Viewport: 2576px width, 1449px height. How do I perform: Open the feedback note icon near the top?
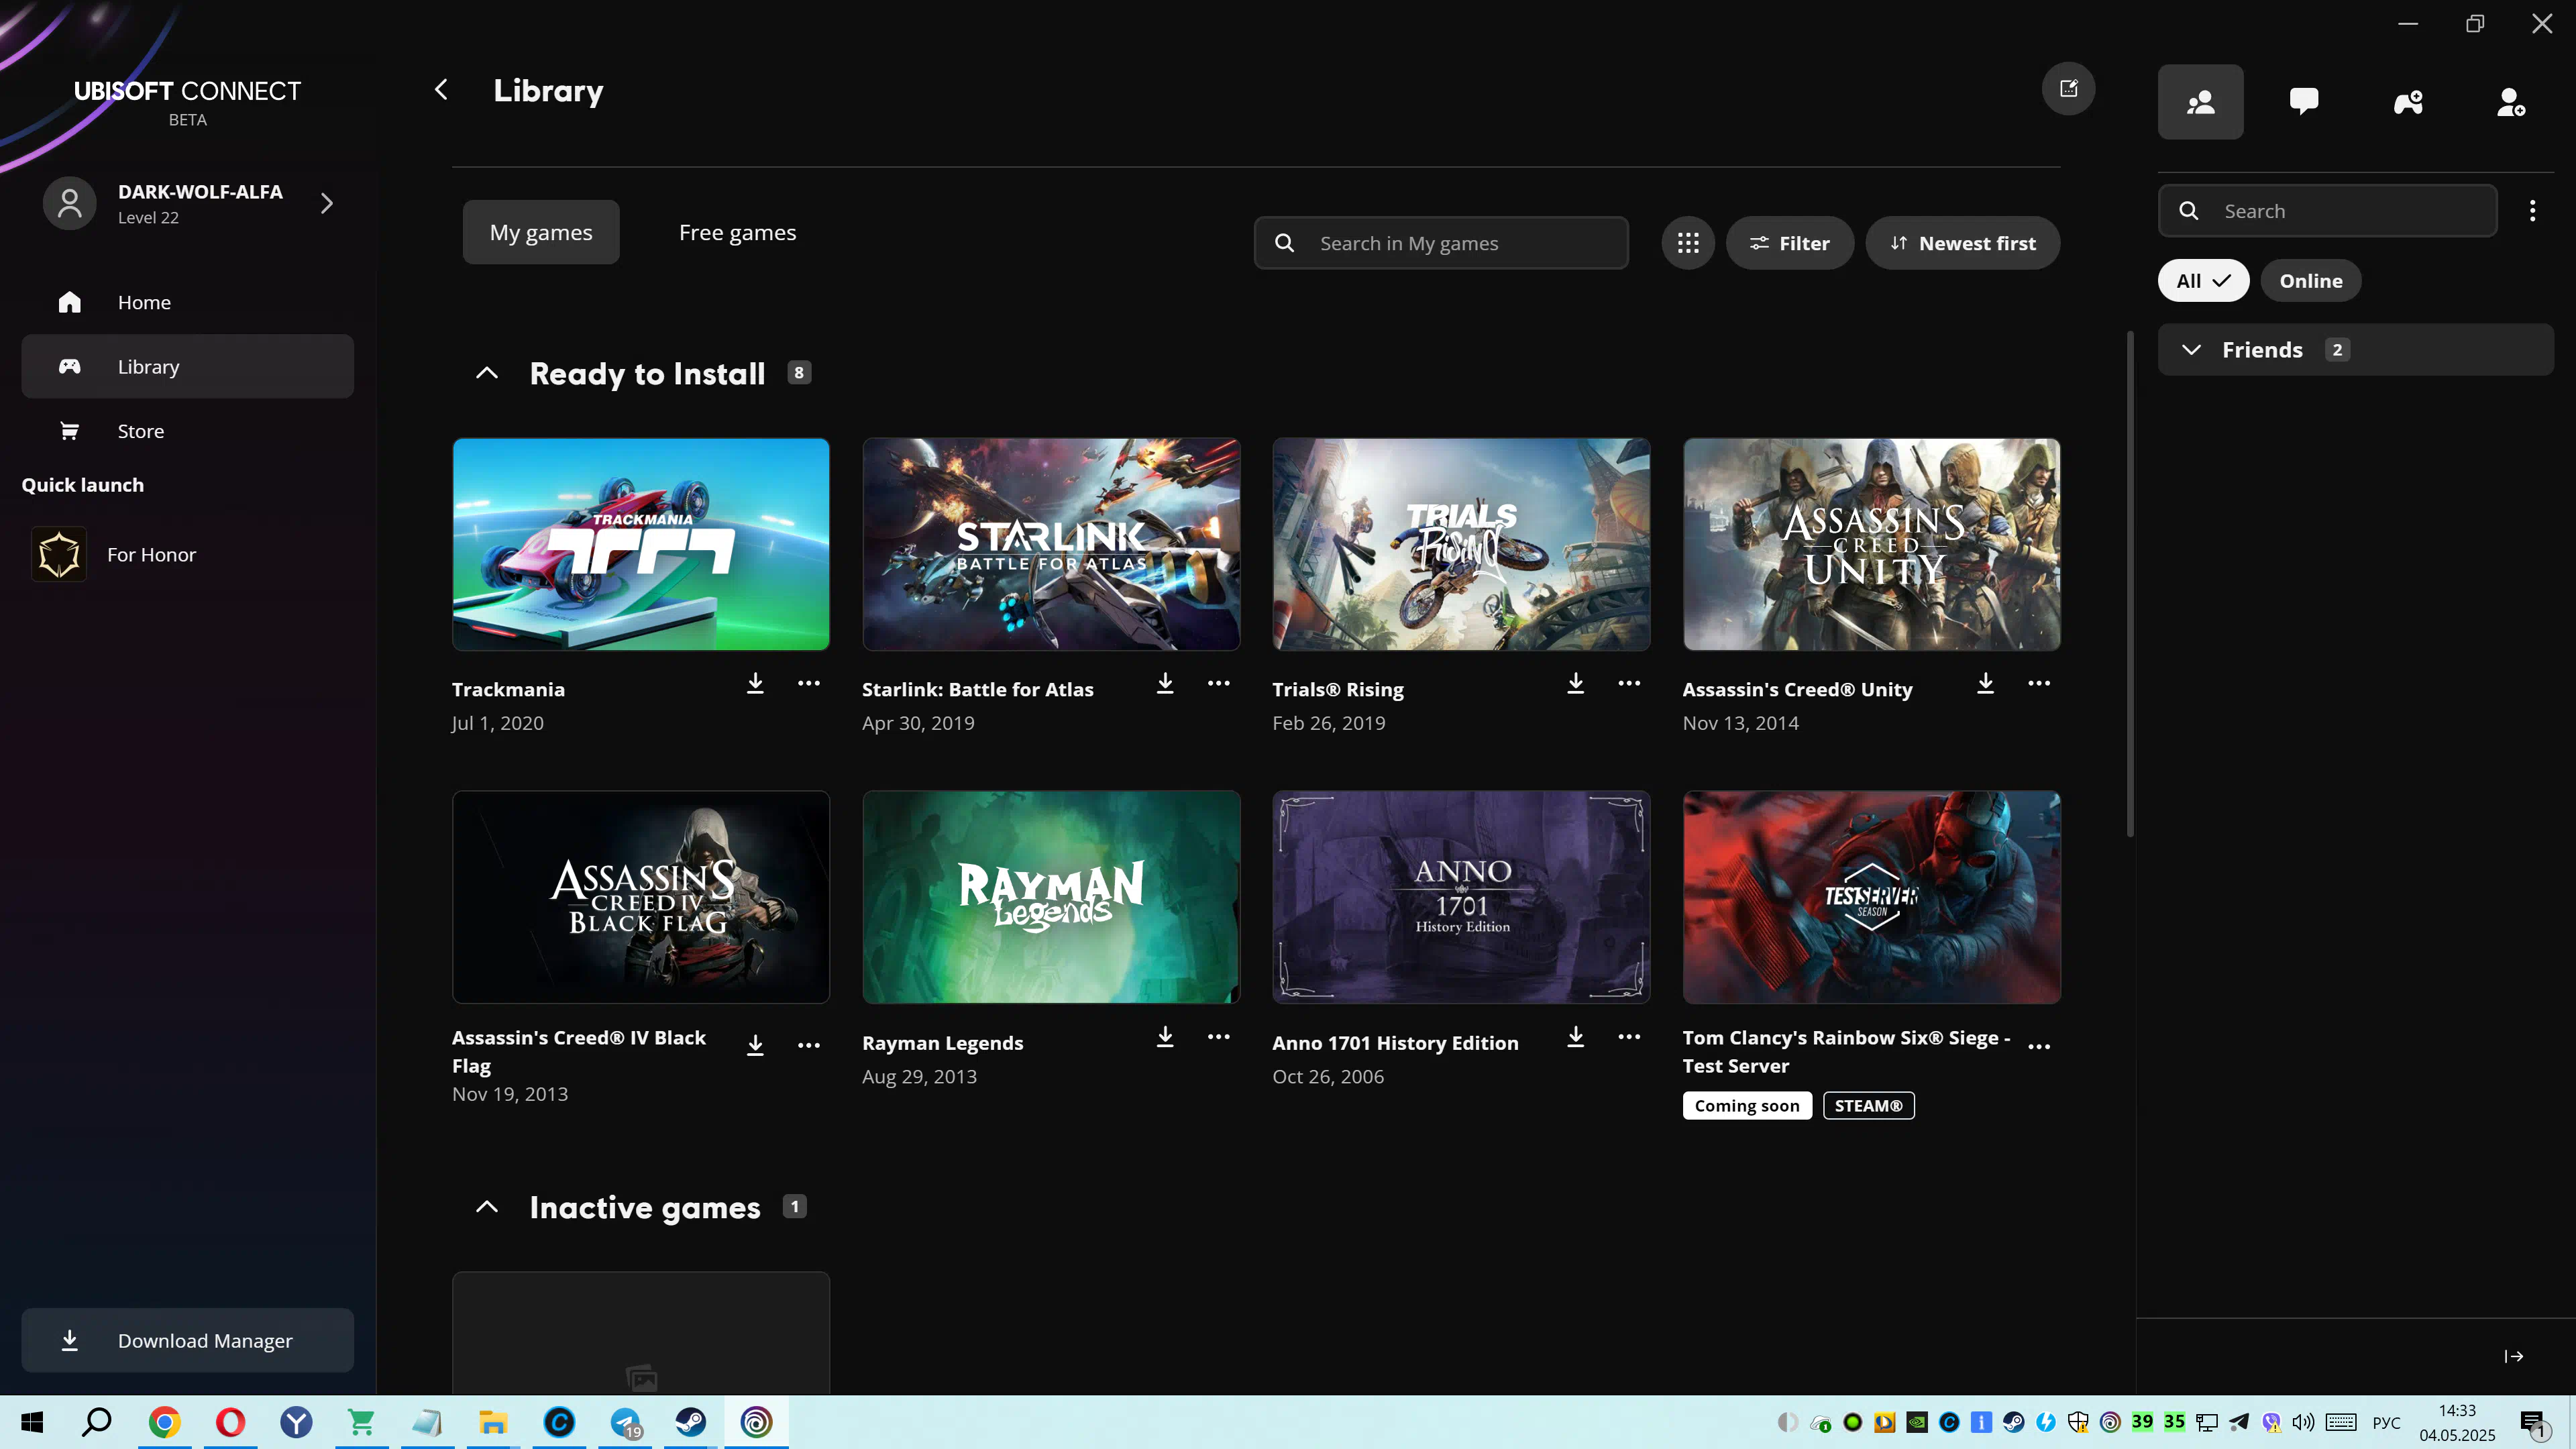click(x=2068, y=89)
